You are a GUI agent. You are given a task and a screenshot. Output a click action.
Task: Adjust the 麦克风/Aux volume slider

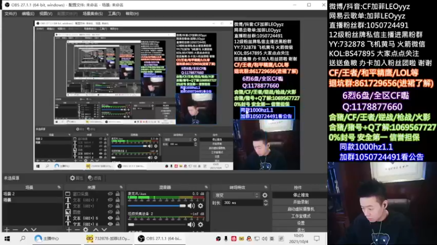click(157, 206)
